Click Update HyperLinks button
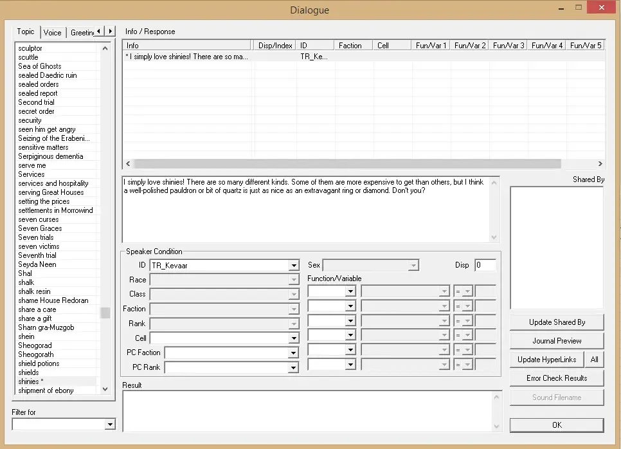This screenshot has width=621, height=449. point(546,360)
